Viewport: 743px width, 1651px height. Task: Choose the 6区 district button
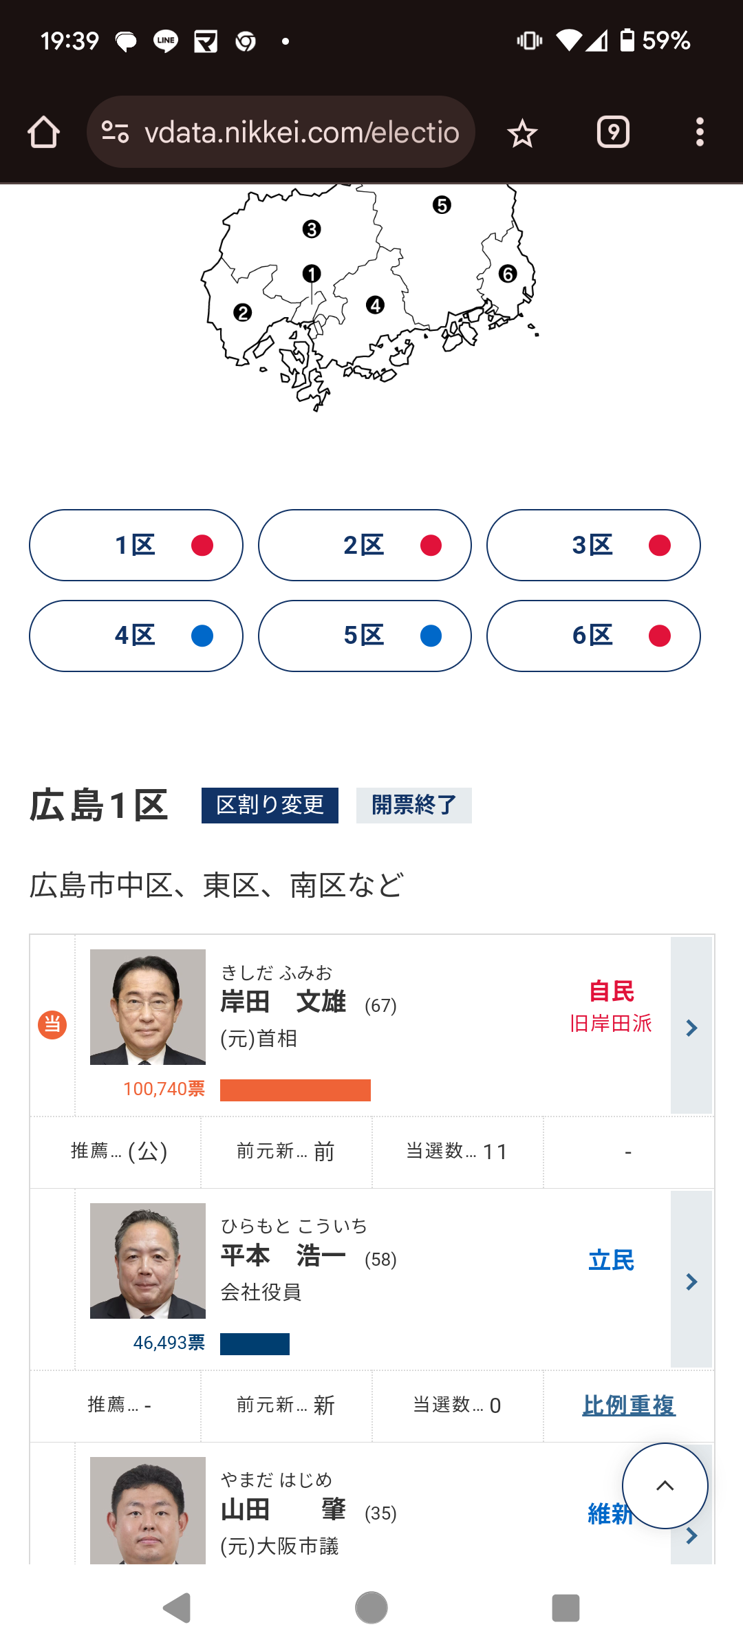click(593, 636)
